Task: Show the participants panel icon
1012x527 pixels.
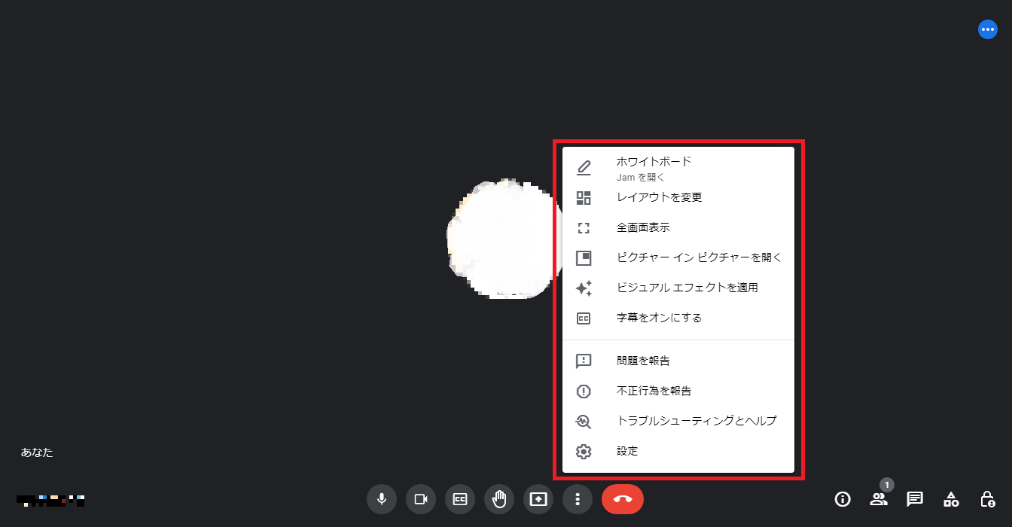Action: (x=878, y=499)
